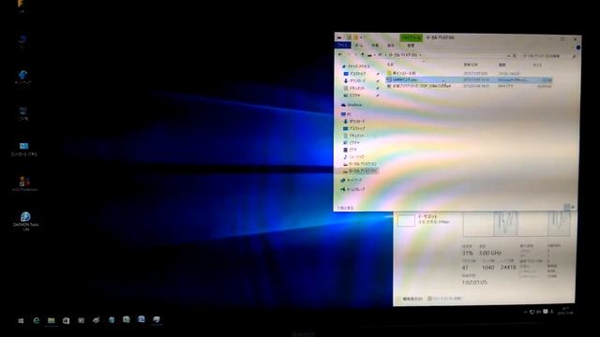Image resolution: width=600 pixels, height=337 pixels.
Task: Open Explorer help blue question icon
Action: (x=577, y=48)
